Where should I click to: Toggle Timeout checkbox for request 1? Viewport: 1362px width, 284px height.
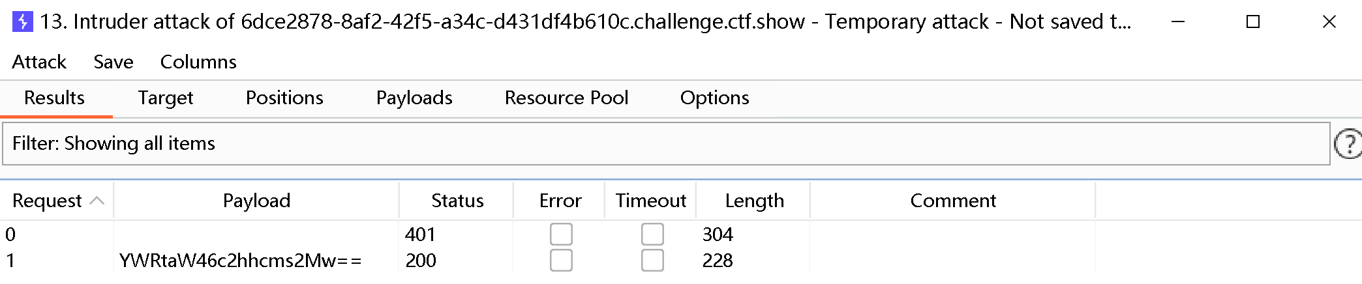pos(652,261)
